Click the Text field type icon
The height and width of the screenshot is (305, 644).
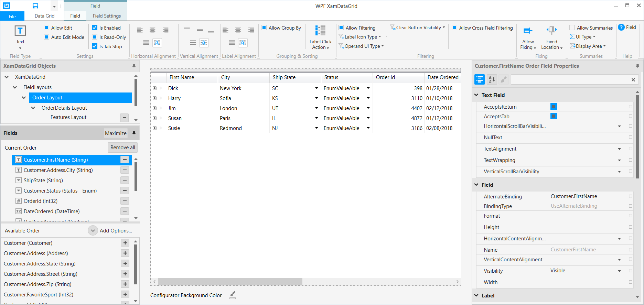(x=20, y=31)
